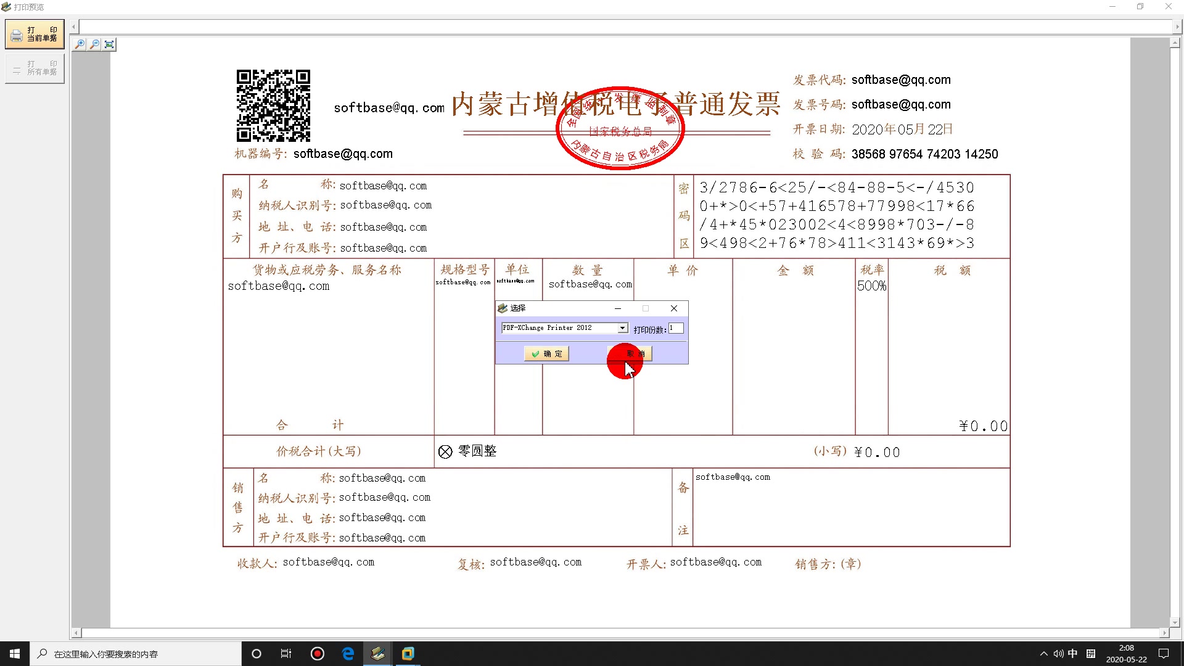Click the fit-to-page view icon

(x=109, y=44)
